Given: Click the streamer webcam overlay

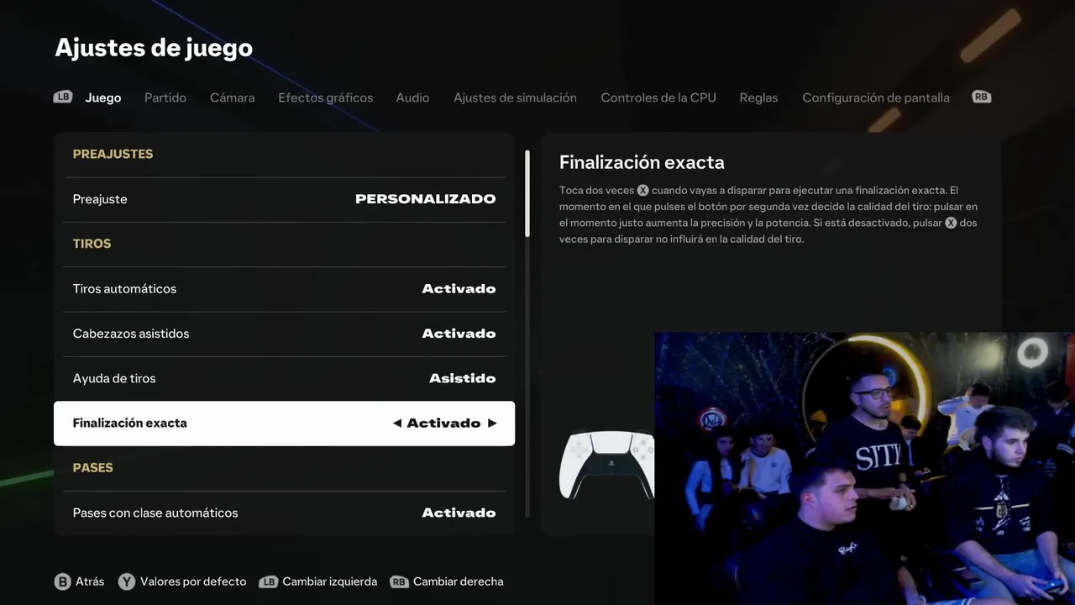Looking at the screenshot, I should tap(865, 468).
